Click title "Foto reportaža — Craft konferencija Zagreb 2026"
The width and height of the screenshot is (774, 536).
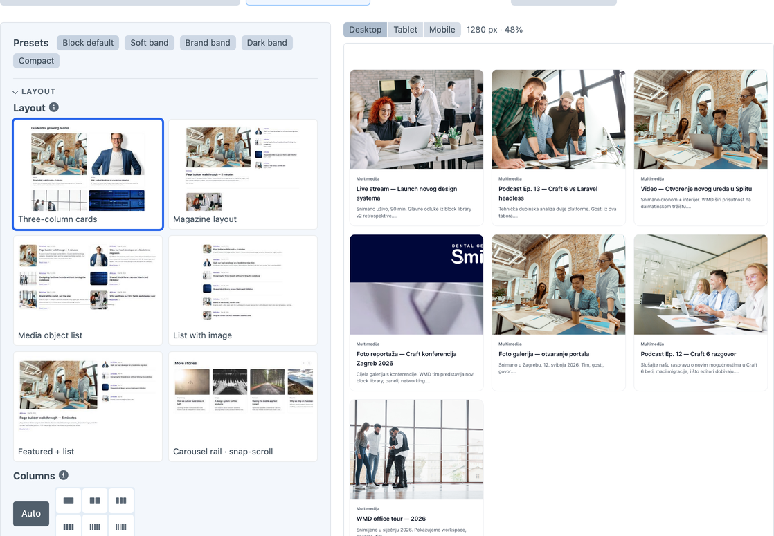pos(406,358)
